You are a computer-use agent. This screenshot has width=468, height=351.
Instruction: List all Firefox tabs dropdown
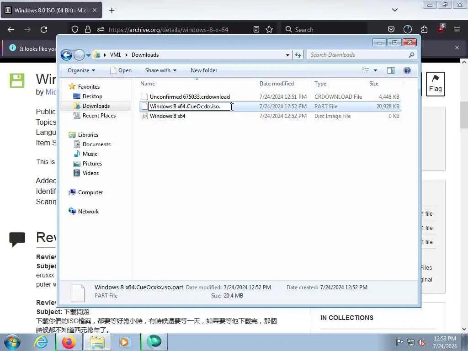pos(394,10)
